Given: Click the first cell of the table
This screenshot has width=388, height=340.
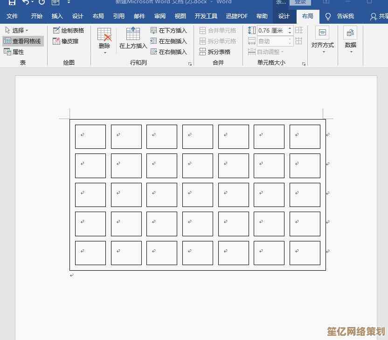Looking at the screenshot, I should pyautogui.click(x=90, y=137).
